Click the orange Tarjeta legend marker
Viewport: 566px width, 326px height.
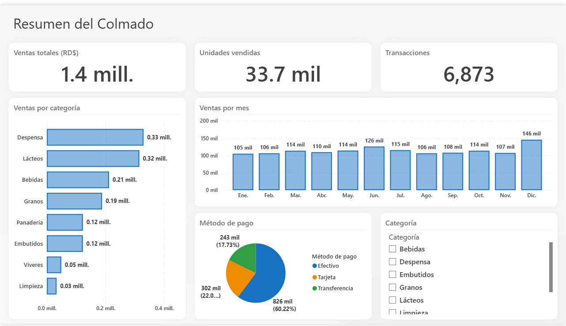coord(314,277)
